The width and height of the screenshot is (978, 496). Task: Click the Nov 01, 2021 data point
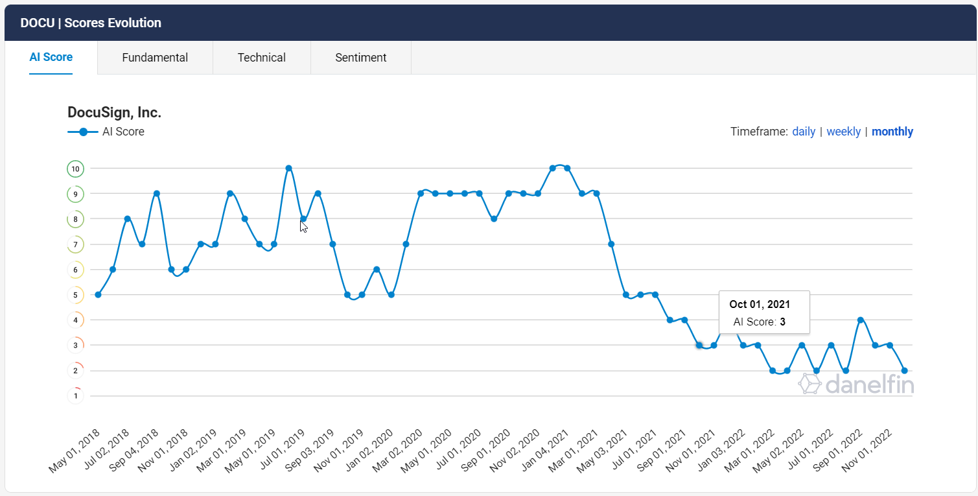(714, 345)
